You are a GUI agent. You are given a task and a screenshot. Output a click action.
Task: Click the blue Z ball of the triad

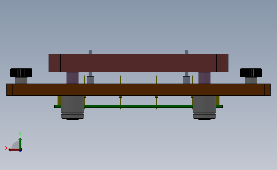pyautogui.click(x=20, y=150)
